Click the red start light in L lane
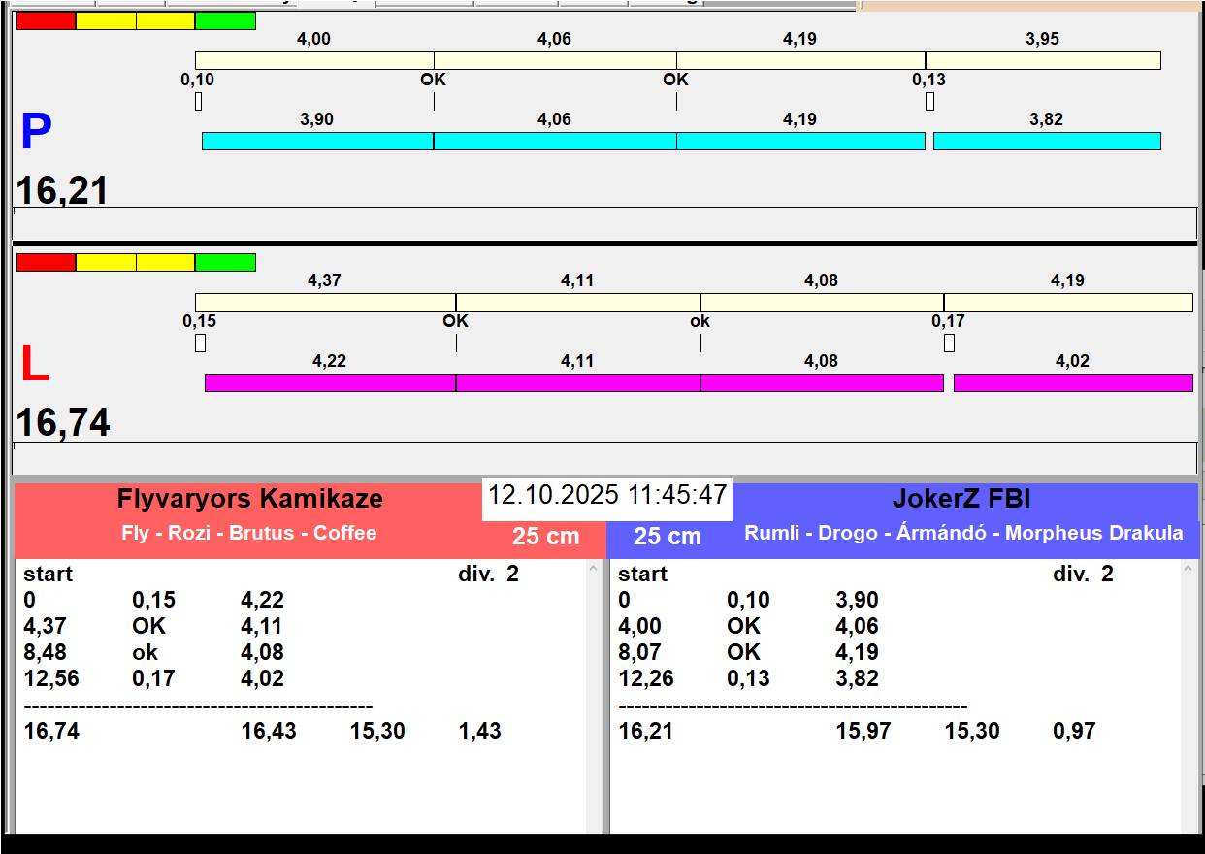The image size is (1205, 854). pyautogui.click(x=46, y=263)
